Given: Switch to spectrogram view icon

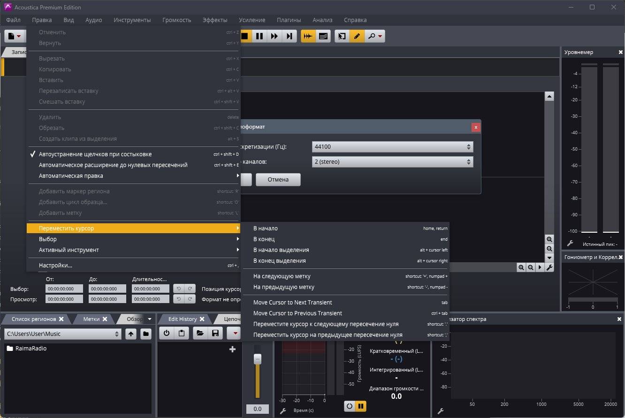Looking at the screenshot, I should point(323,36).
